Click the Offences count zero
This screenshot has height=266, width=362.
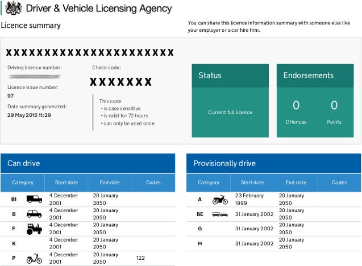[296, 105]
